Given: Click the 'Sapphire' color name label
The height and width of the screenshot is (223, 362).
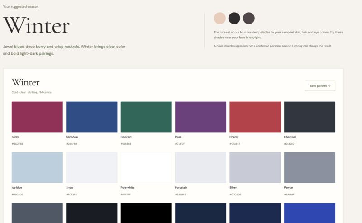Looking at the screenshot, I should click(x=72, y=137).
